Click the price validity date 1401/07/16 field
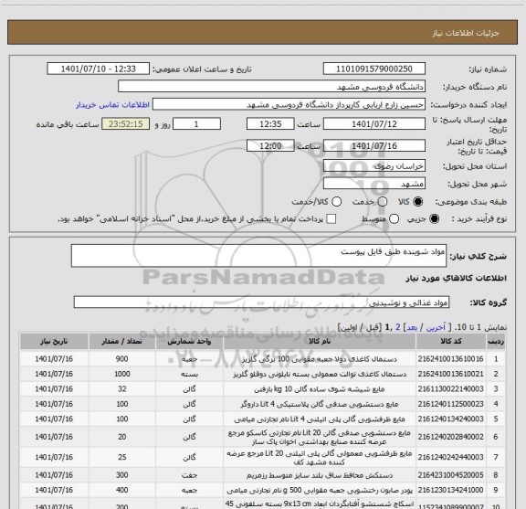 click(x=374, y=145)
